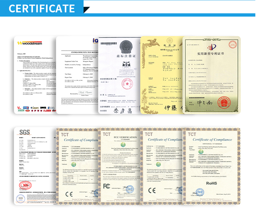The height and width of the screenshot is (209, 256).
Task: Open the utility model patent certificate
Action: [x=211, y=75]
